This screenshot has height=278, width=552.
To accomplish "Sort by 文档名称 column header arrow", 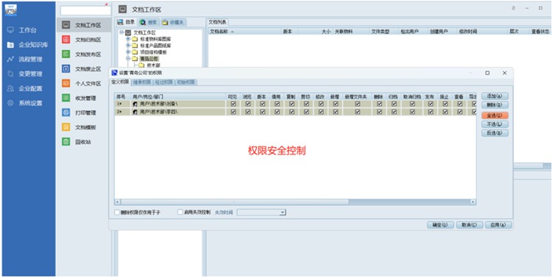I will [232, 32].
